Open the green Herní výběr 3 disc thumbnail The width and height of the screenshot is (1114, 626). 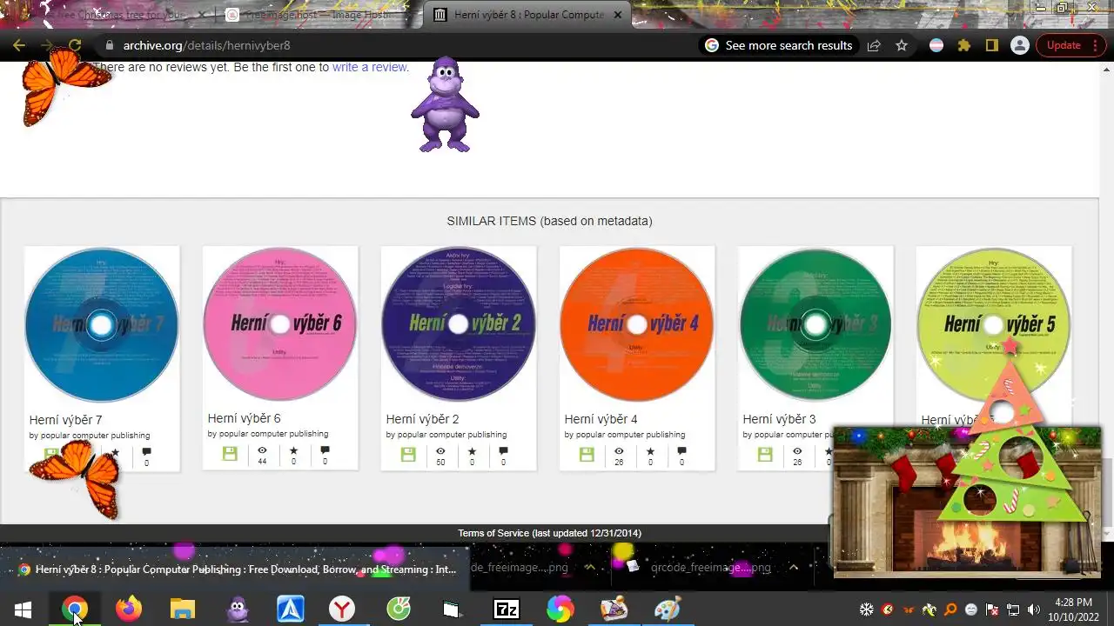(x=815, y=323)
